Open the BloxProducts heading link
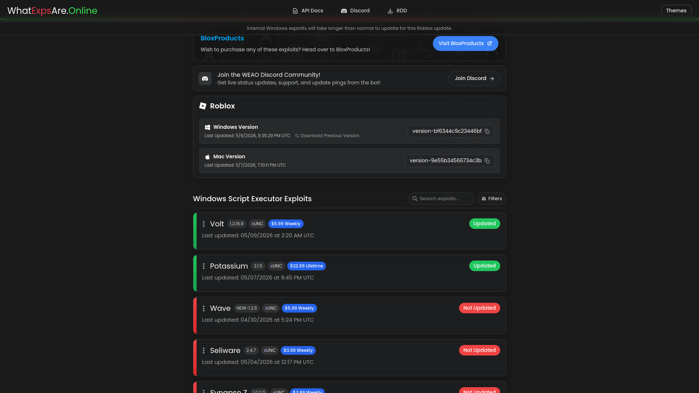699x393 pixels. tap(222, 38)
